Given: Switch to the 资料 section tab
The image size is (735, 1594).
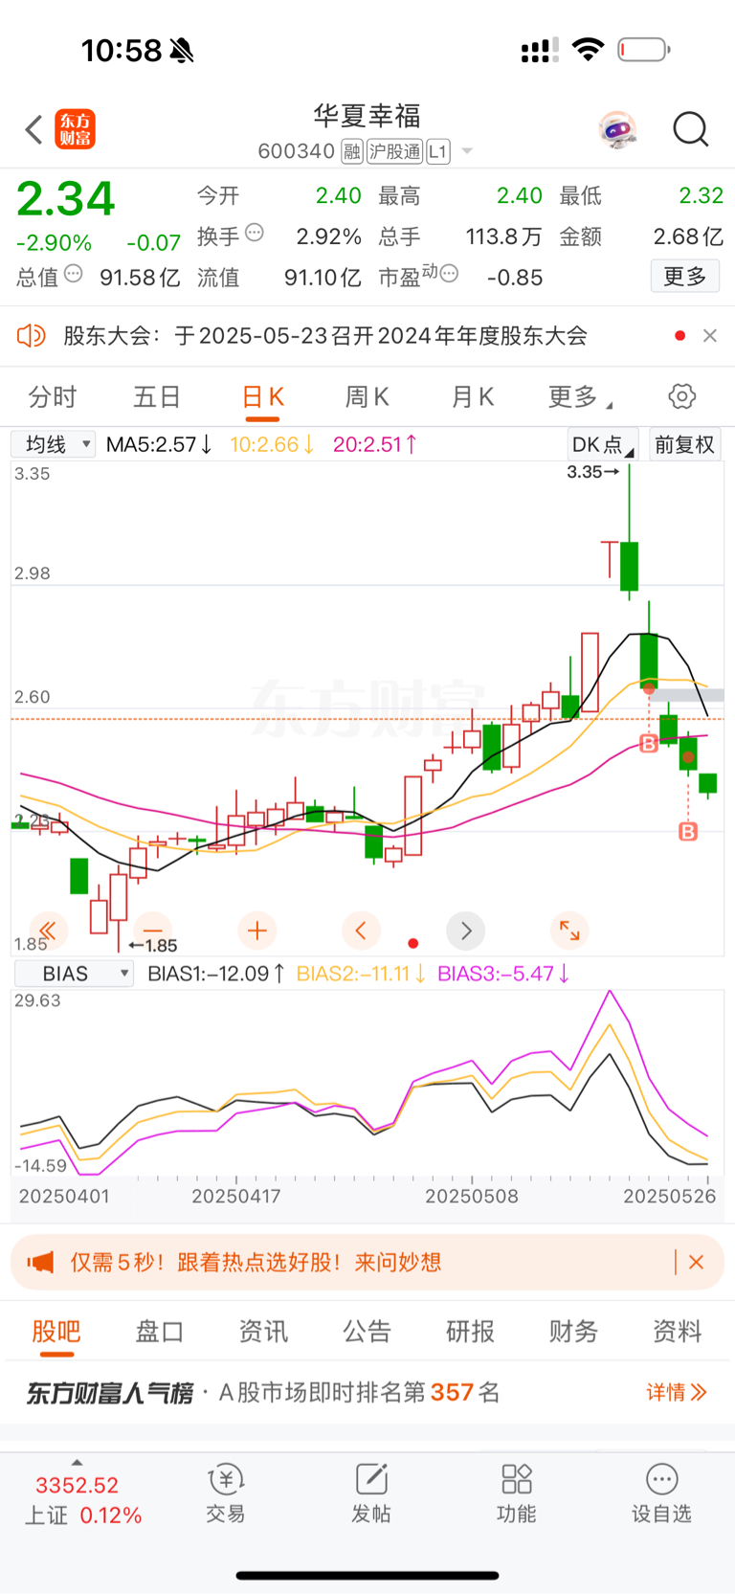Looking at the screenshot, I should (678, 1332).
